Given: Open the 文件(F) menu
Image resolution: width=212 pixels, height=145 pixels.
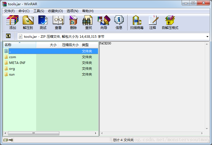Looking at the screenshot, I should 9,11.
